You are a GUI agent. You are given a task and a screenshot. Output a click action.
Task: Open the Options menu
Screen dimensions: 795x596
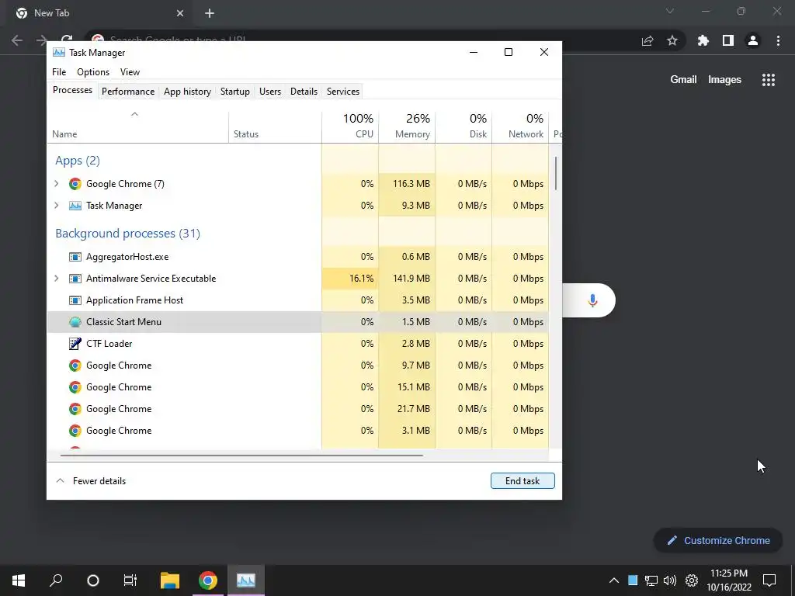(93, 72)
